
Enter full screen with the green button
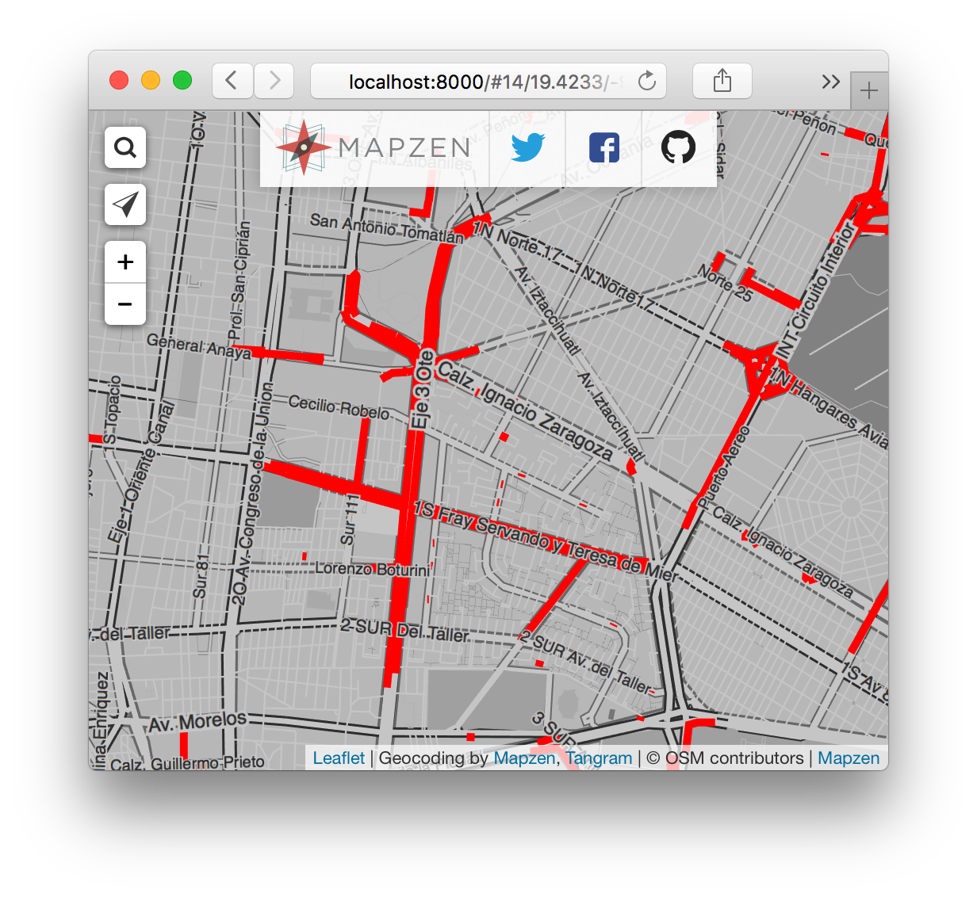click(x=182, y=80)
